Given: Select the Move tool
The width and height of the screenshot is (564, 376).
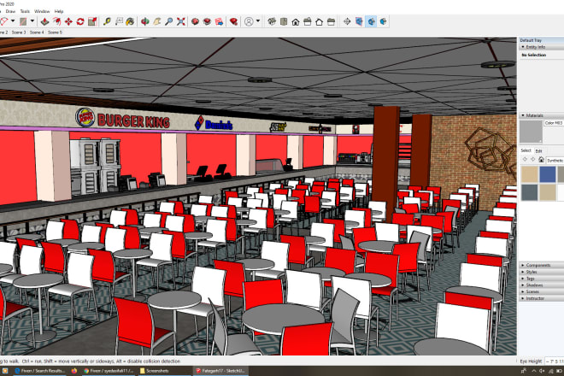Looking at the screenshot, I should point(68,21).
